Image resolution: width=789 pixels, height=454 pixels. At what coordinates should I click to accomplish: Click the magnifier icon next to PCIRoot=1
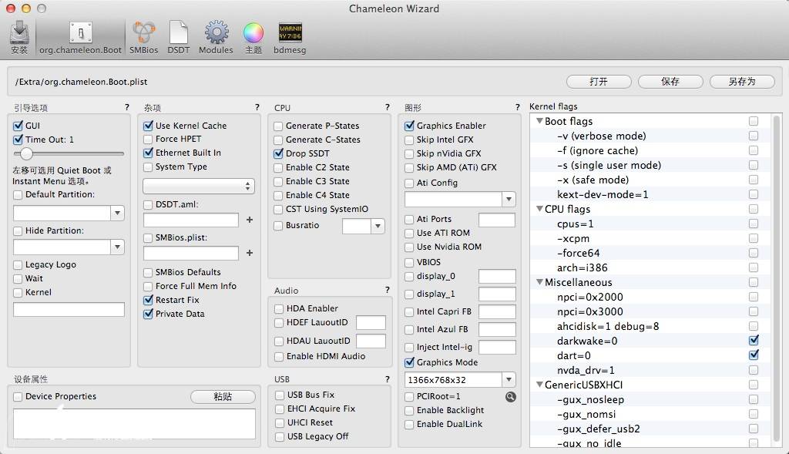point(510,397)
